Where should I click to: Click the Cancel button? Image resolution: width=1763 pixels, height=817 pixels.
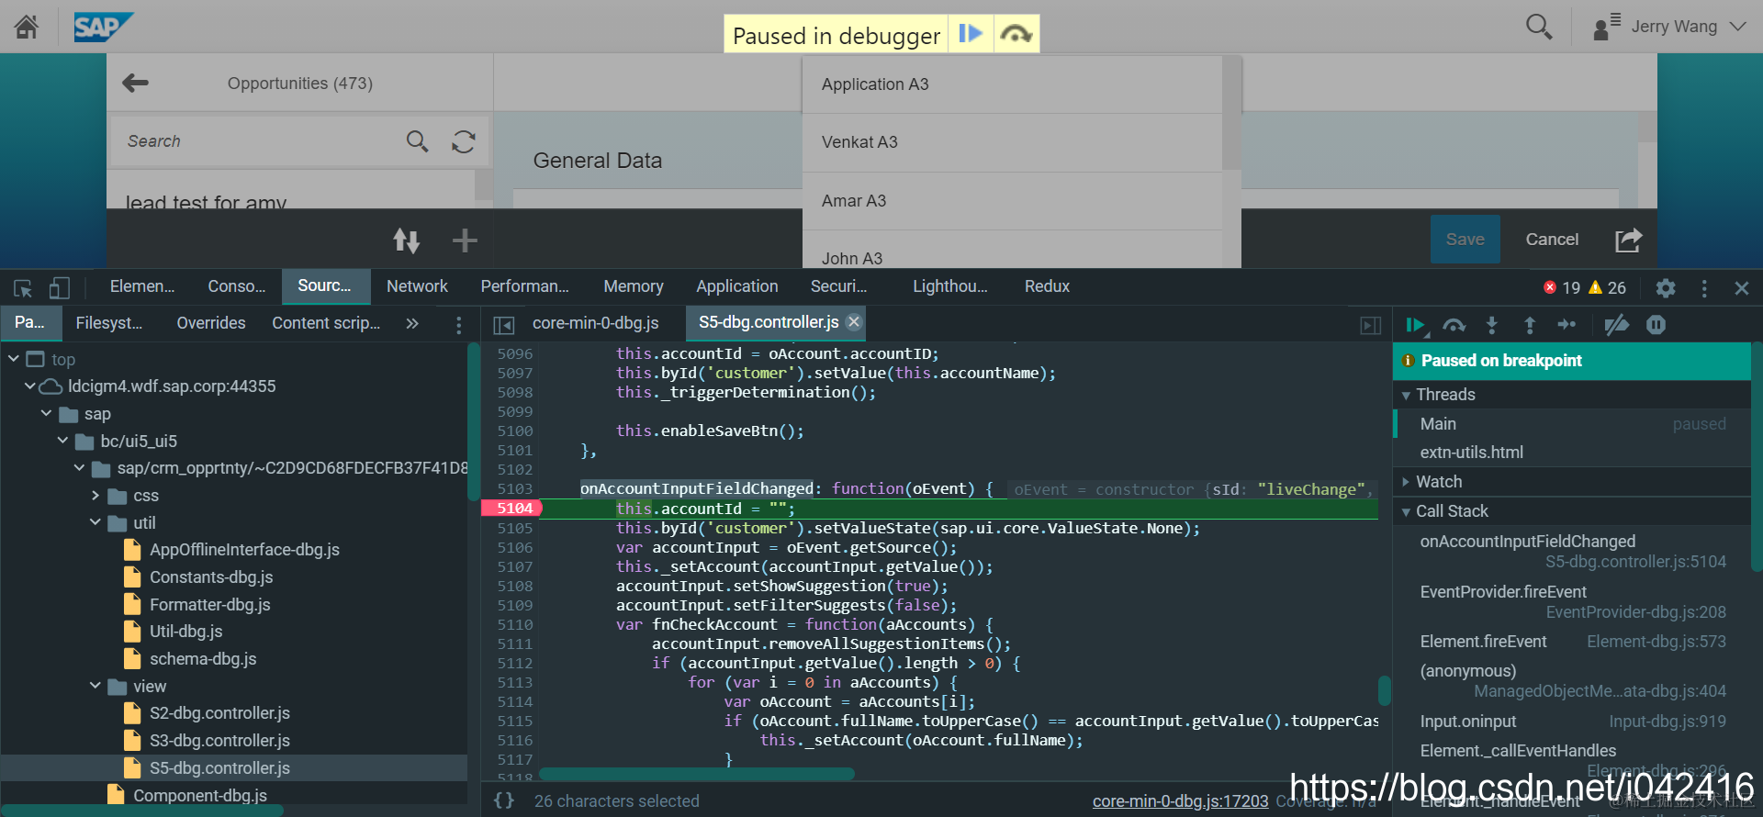(1552, 240)
